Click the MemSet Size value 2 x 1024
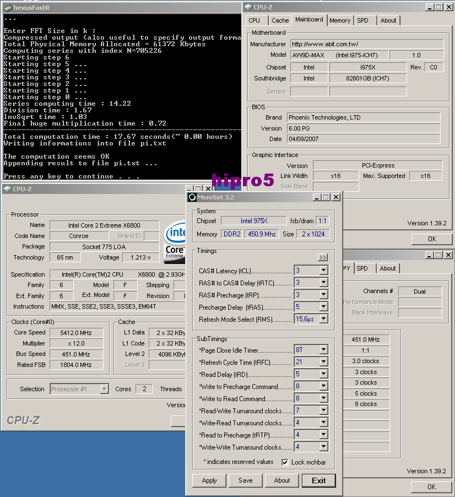The height and width of the screenshot is (497, 455). 313,234
